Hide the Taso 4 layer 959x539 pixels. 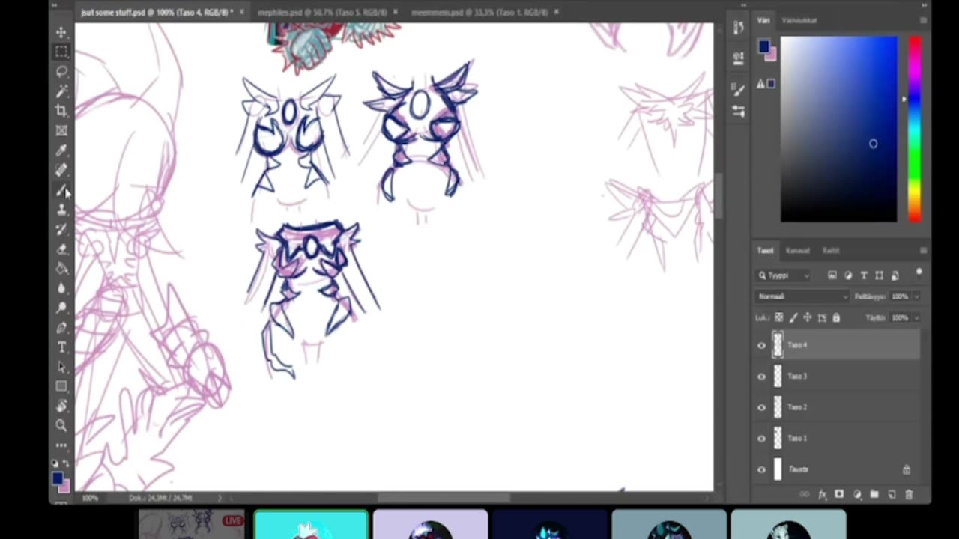point(762,345)
